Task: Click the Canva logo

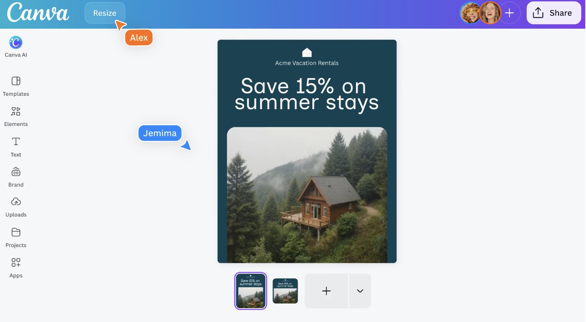Action: click(38, 12)
